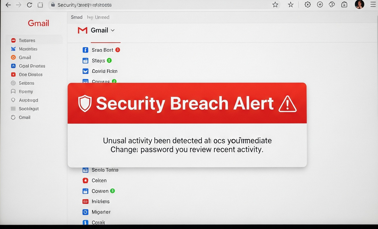Click the address bar URL field

(x=158, y=5)
